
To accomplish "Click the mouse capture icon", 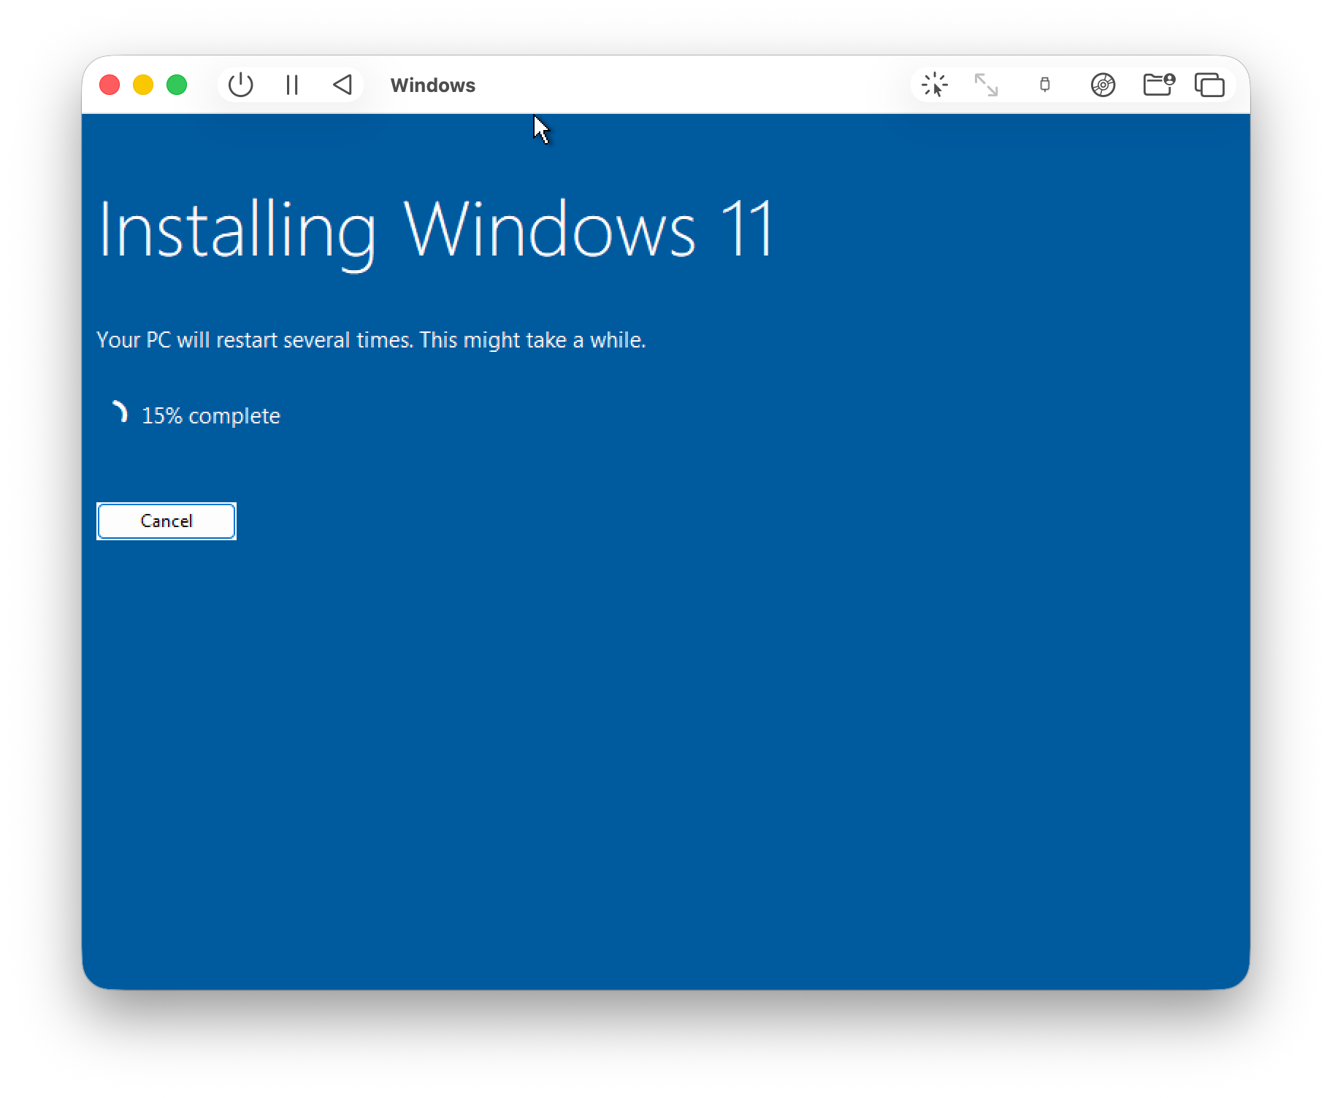I will 935,85.
